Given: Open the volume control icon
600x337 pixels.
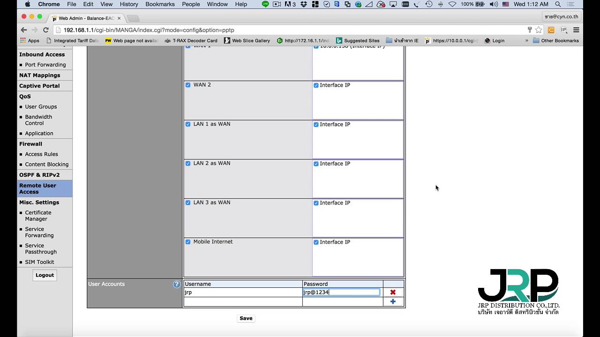Looking at the screenshot, I should pyautogui.click(x=494, y=4).
